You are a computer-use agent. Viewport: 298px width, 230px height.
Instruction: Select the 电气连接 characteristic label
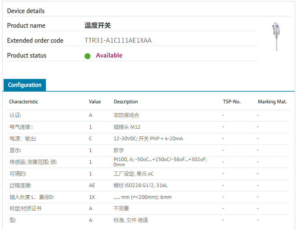pos(21,127)
